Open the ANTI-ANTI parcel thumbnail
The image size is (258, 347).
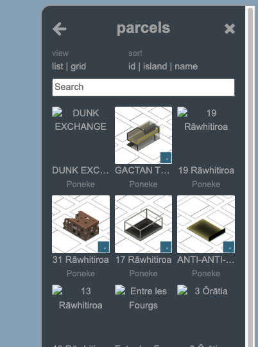coord(206,224)
